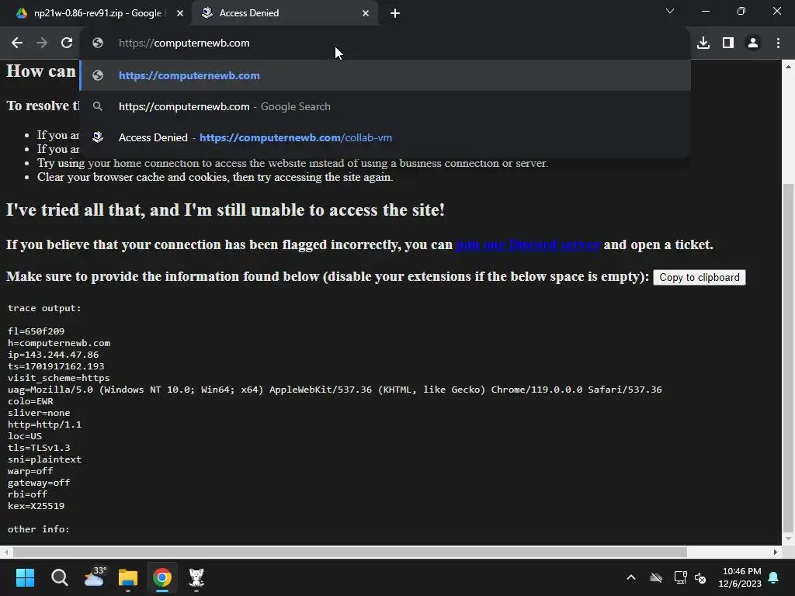Choose the Google Search suggestion for computernewb.com
This screenshot has height=596, width=795.
tap(385, 106)
